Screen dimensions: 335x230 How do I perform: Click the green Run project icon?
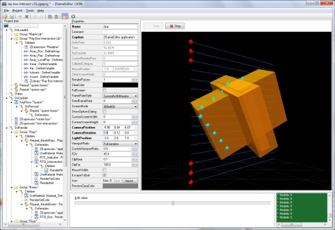(73, 16)
